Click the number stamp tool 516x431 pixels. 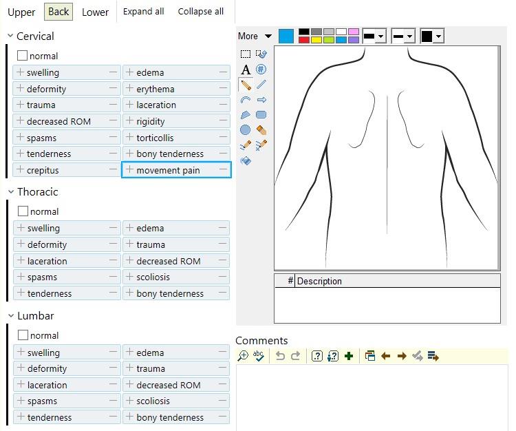coord(261,70)
